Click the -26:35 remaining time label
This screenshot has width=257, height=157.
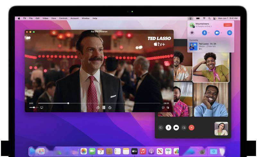click(166, 103)
